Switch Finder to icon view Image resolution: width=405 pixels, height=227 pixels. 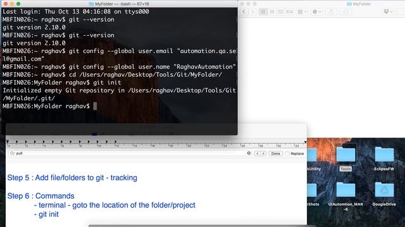[x=263, y=11]
